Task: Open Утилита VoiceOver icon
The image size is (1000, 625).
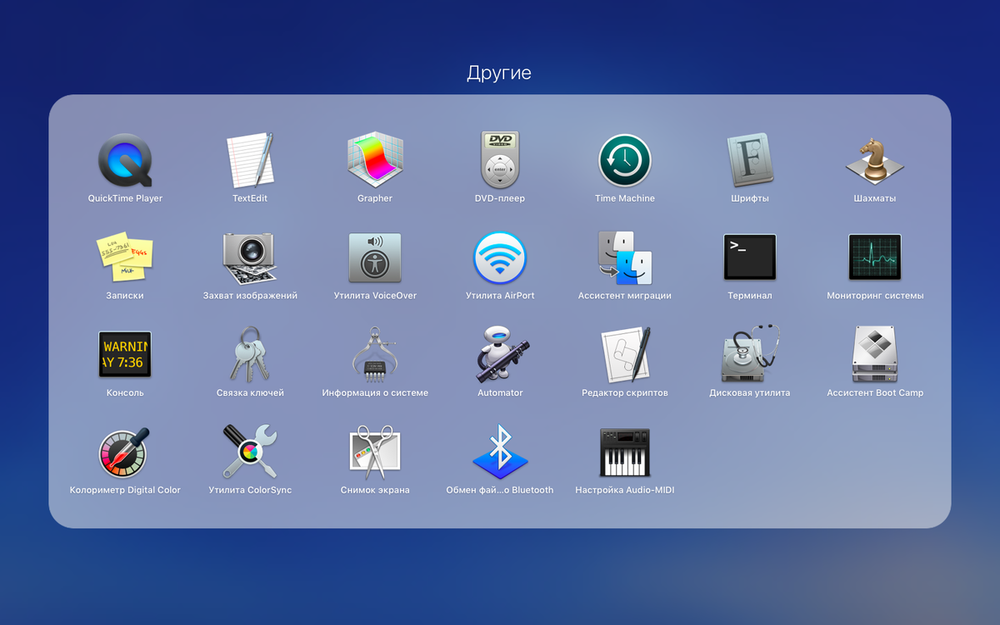Action: pyautogui.click(x=375, y=257)
